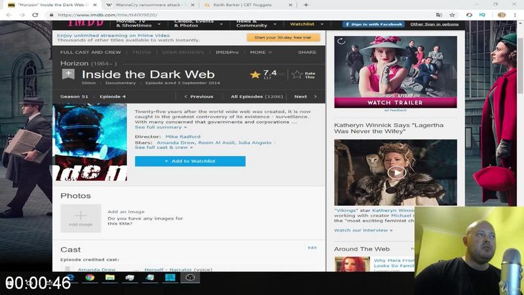Viewport: 524px width, 295px height.
Task: Expand the News & Community menu
Action: 256,24
